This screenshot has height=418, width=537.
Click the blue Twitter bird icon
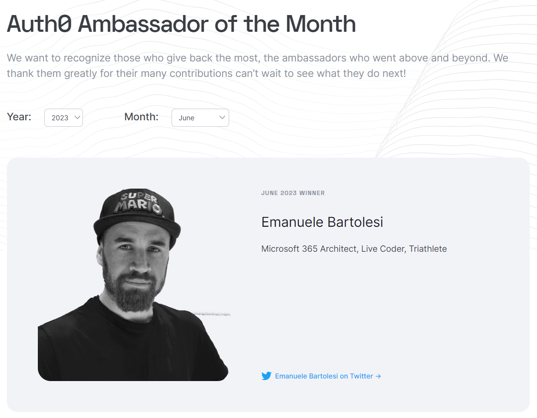(x=267, y=376)
